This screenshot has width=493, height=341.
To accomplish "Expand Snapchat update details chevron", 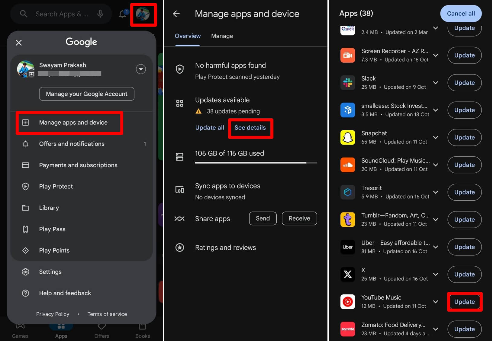I will (436, 137).
